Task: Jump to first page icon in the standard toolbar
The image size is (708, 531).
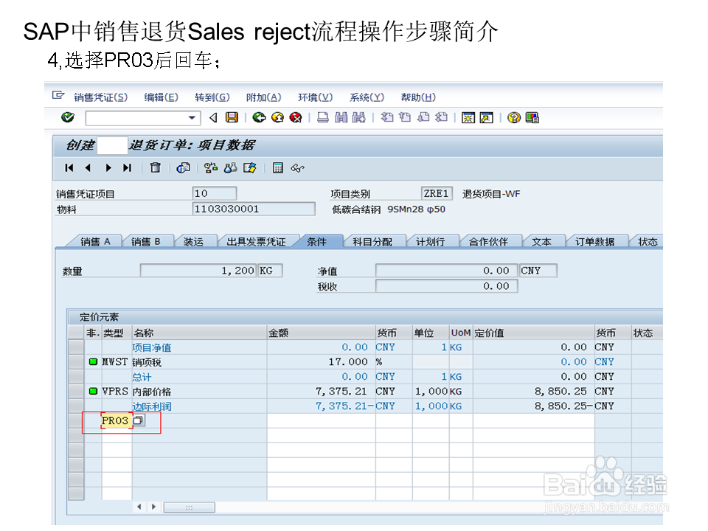Action: (x=387, y=118)
